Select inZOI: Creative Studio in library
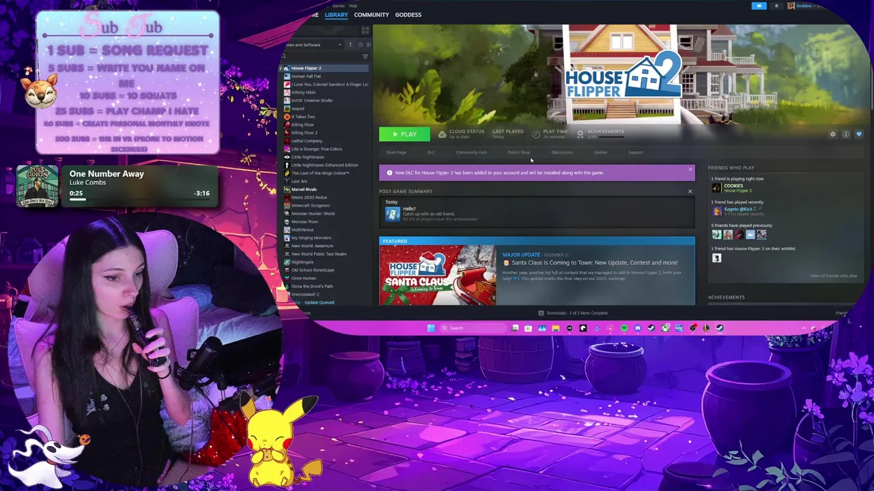Viewport: 874px width, 491px height. (312, 100)
